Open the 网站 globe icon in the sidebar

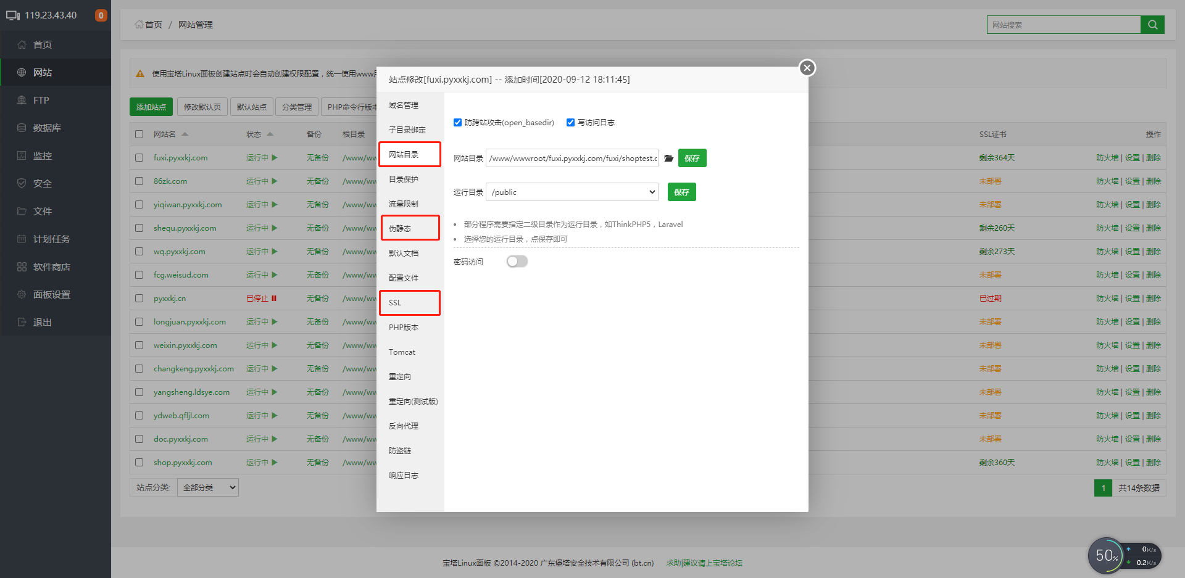[22, 72]
